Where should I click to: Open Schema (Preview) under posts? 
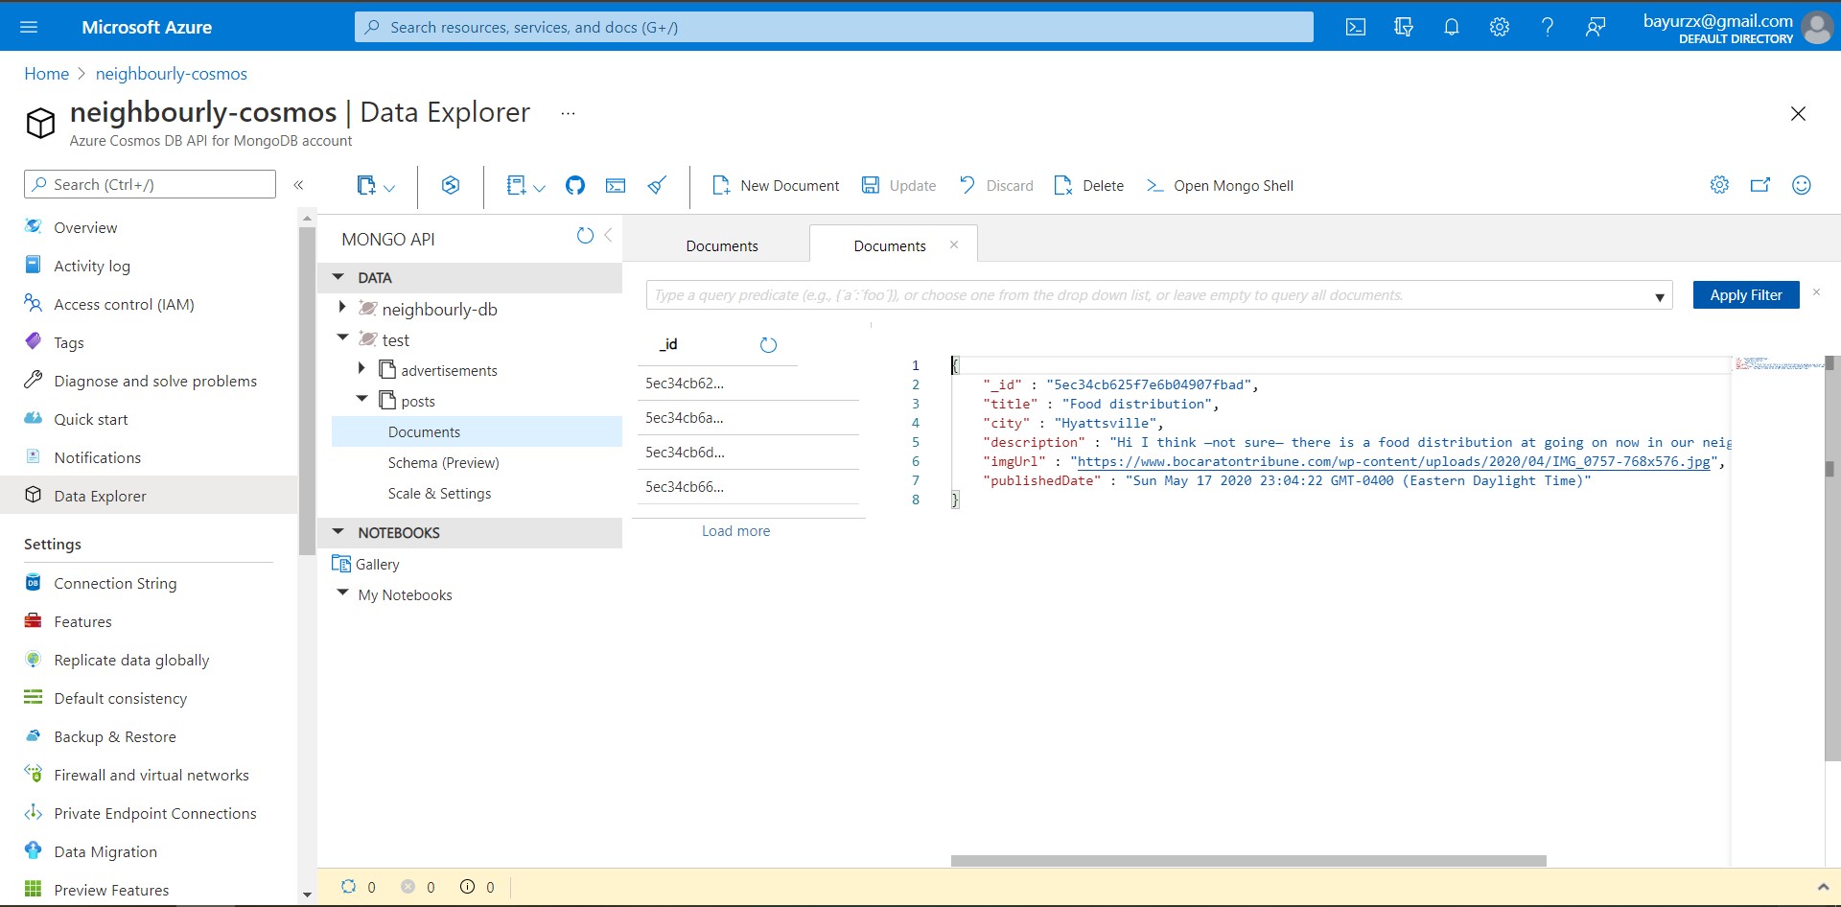coord(443,462)
